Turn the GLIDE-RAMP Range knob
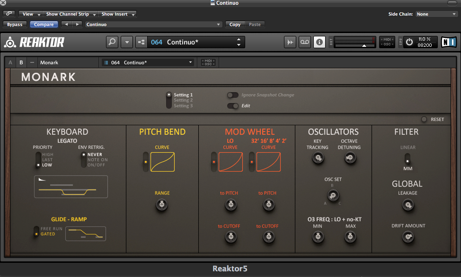The width and height of the screenshot is (461, 277). coord(162,205)
